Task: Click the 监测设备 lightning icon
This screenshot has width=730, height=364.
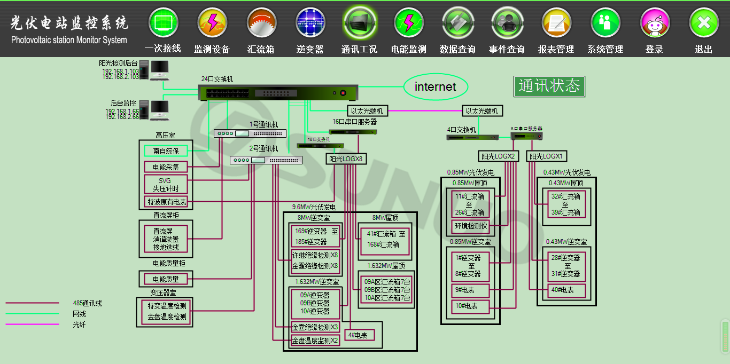Action: (212, 23)
